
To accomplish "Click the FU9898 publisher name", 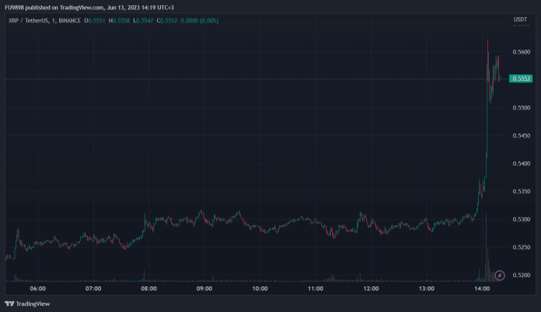I will coord(16,7).
